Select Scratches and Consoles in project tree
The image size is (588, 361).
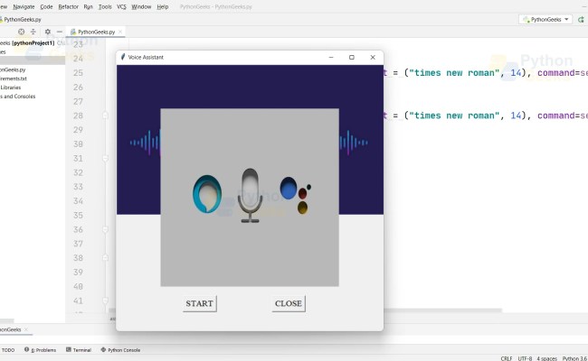click(17, 97)
